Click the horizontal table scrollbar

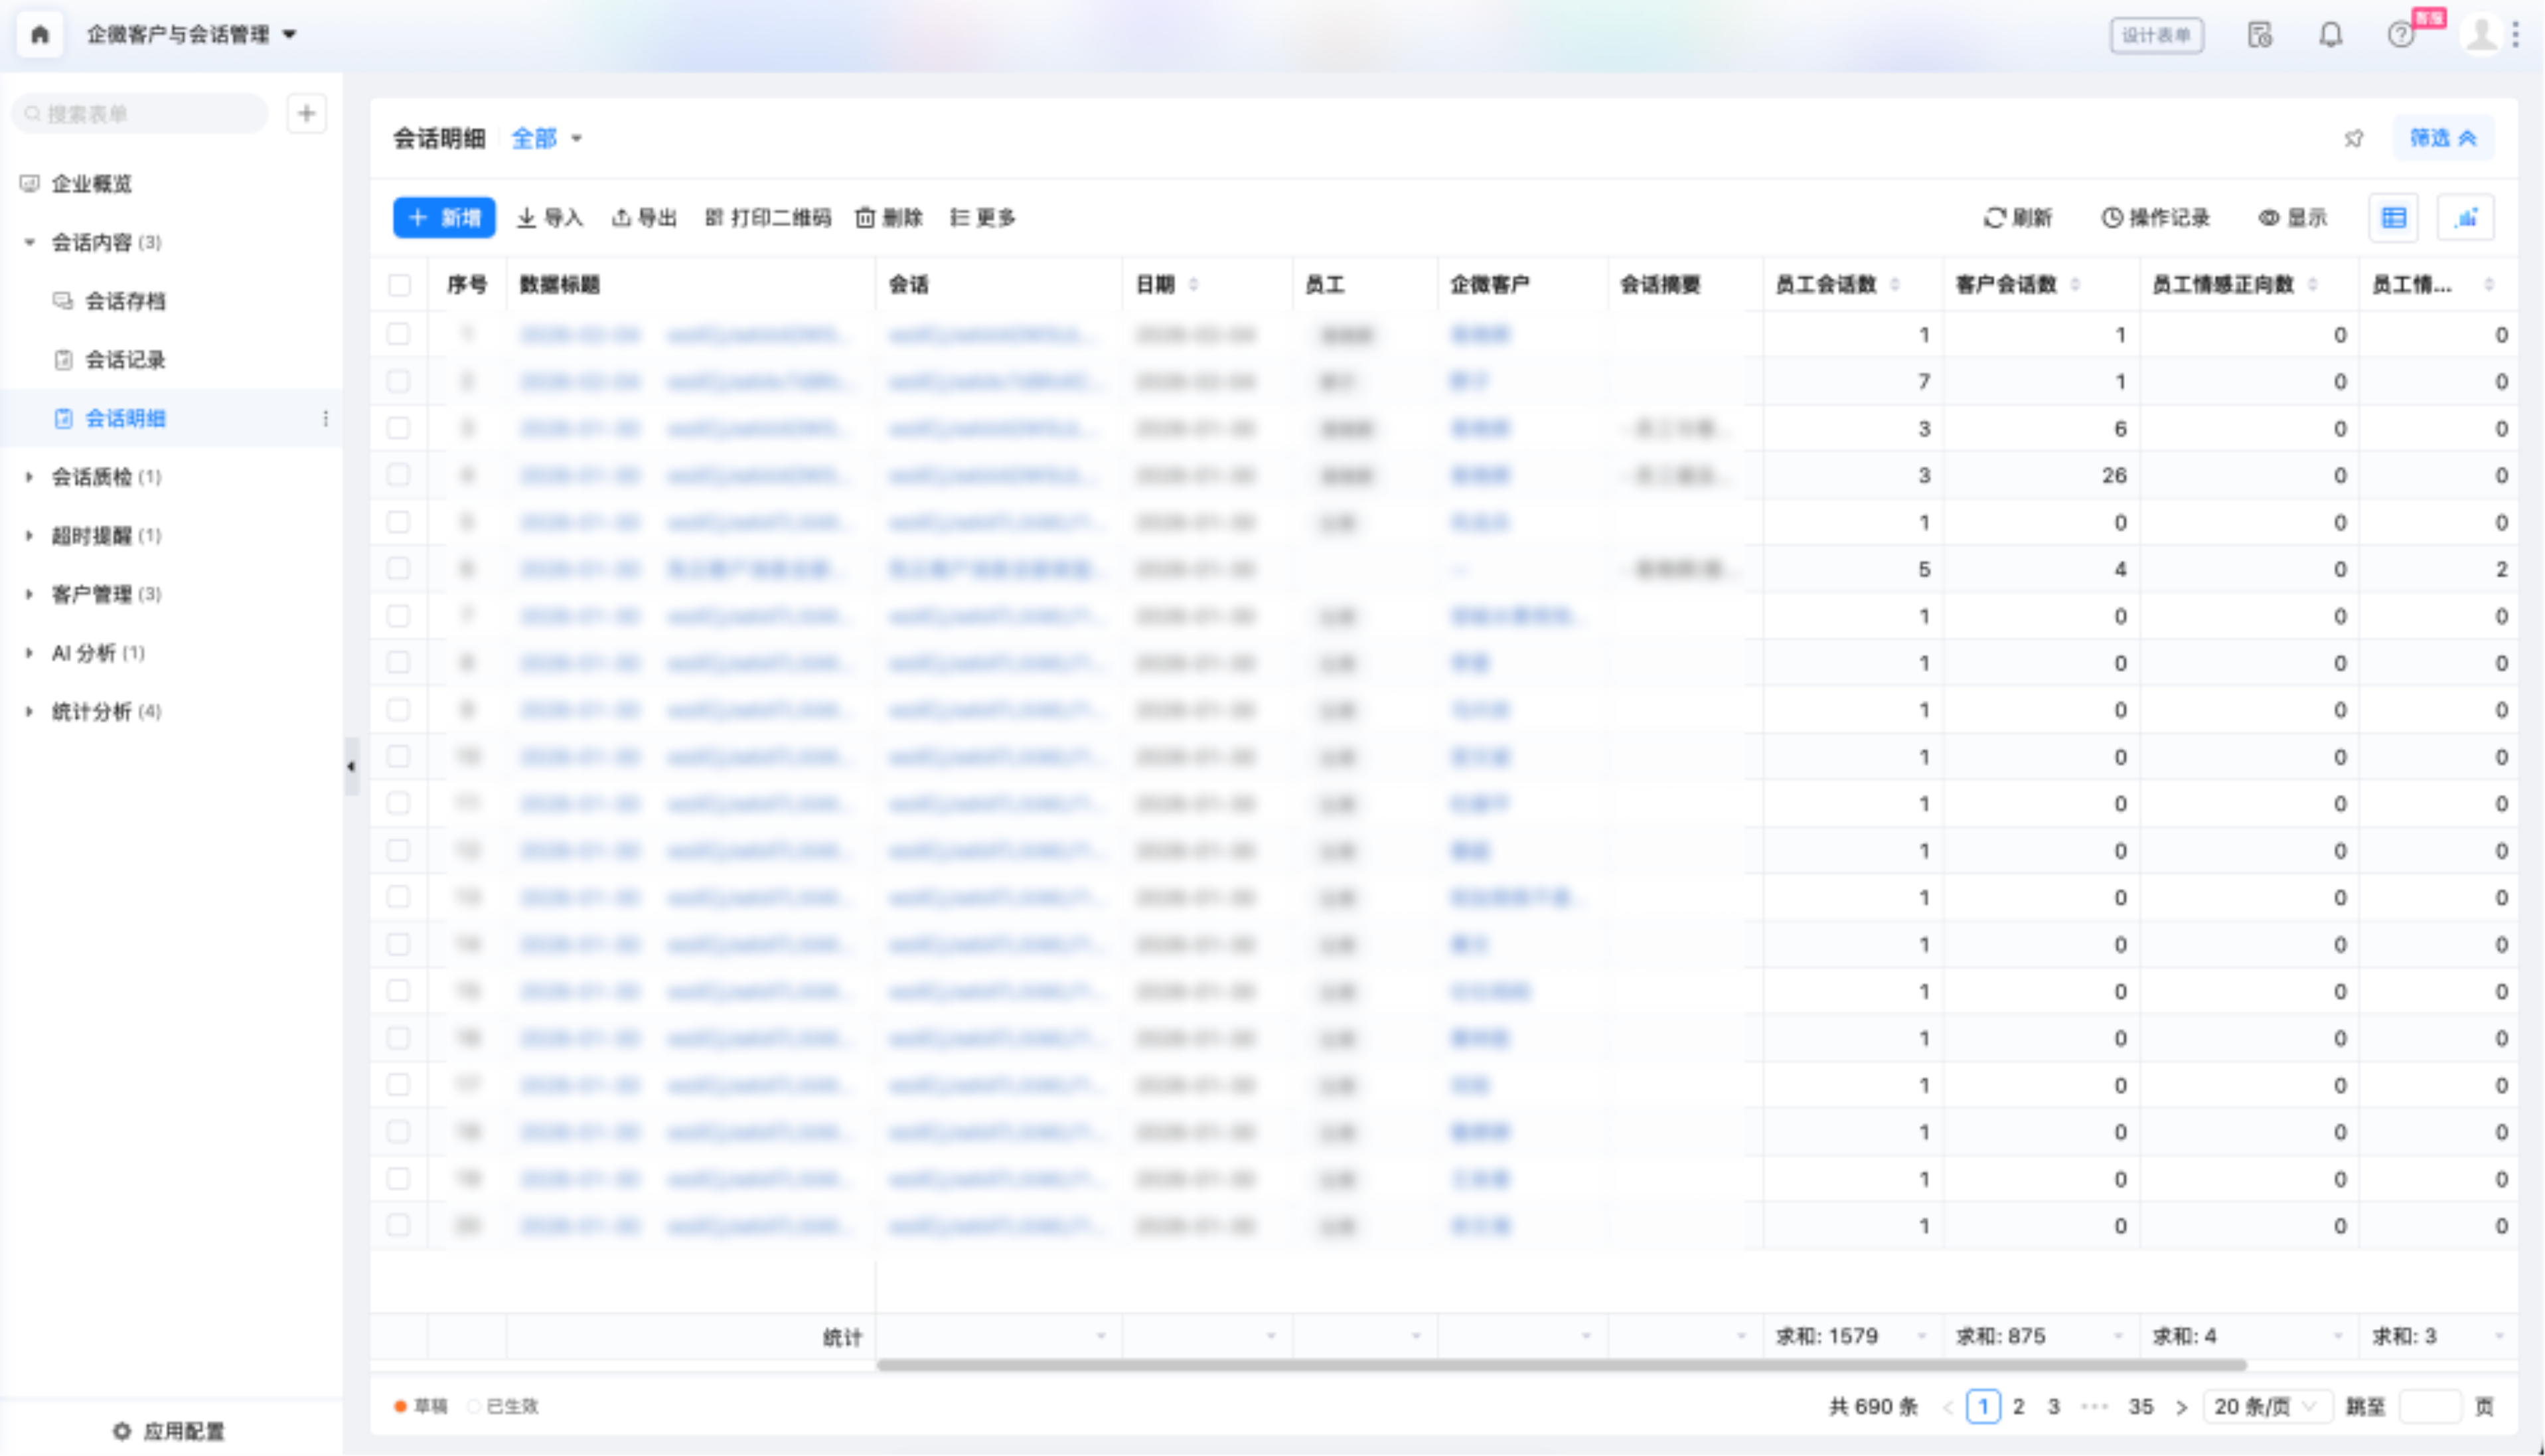tap(1559, 1365)
